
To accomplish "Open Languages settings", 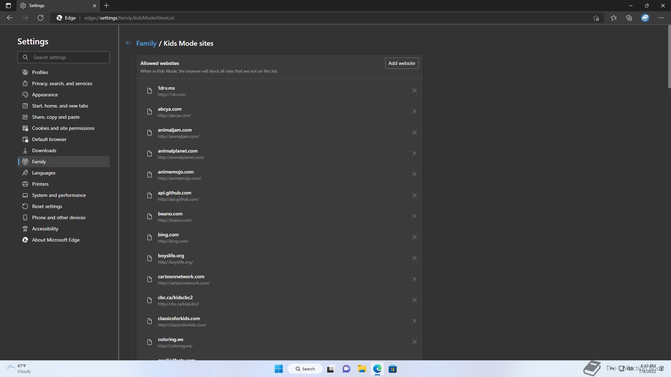I will point(64,173).
